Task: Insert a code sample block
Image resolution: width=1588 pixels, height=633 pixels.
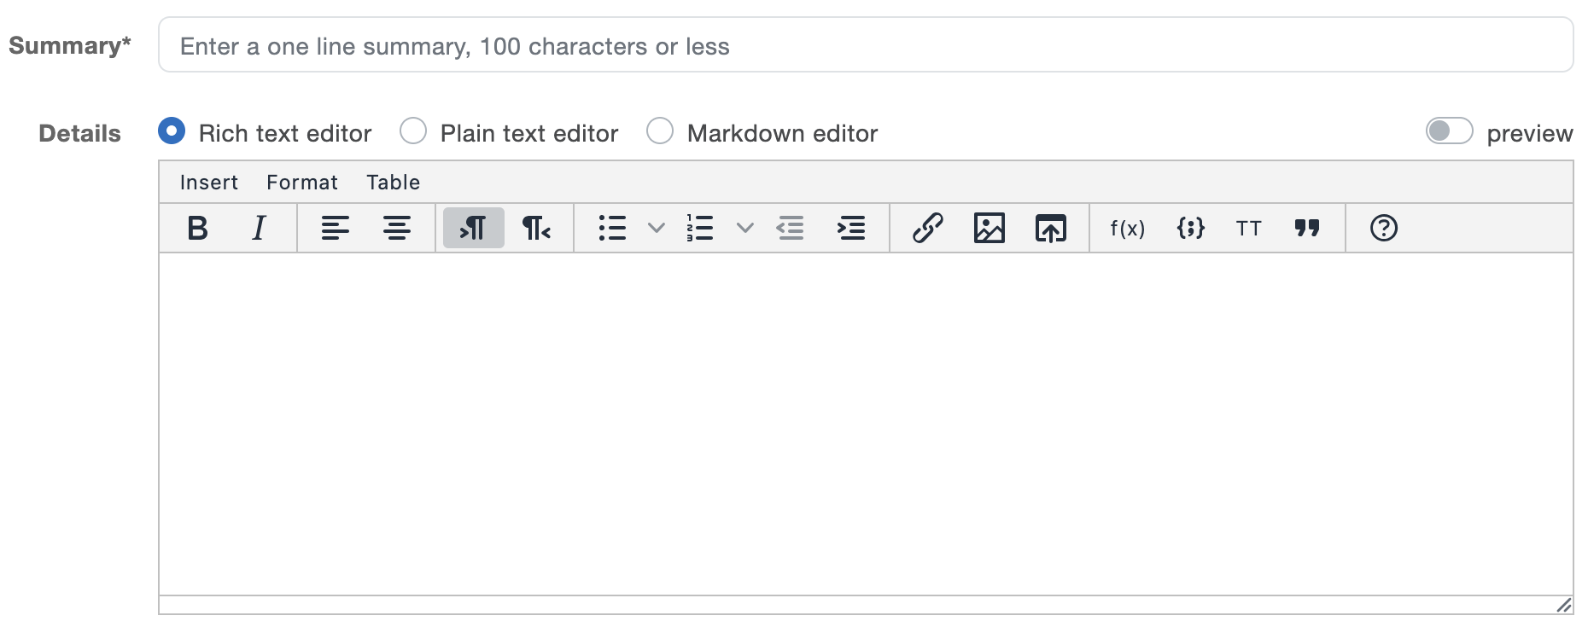Action: point(1190,228)
